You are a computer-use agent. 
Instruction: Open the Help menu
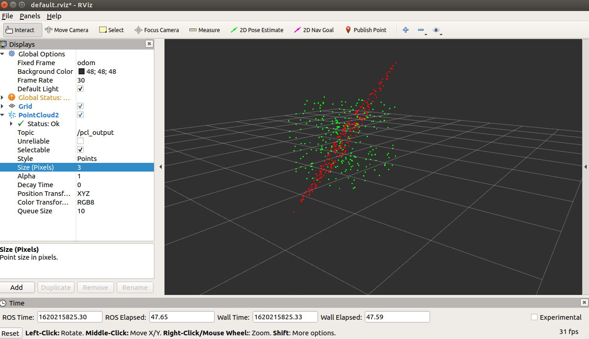[x=54, y=16]
